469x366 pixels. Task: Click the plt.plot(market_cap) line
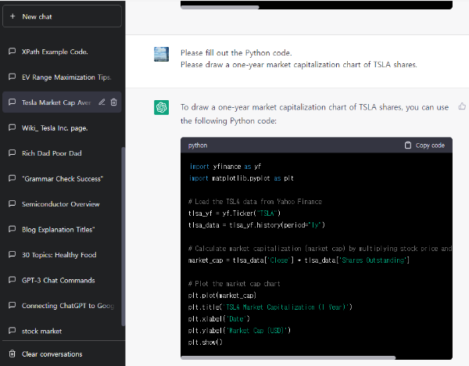point(222,296)
